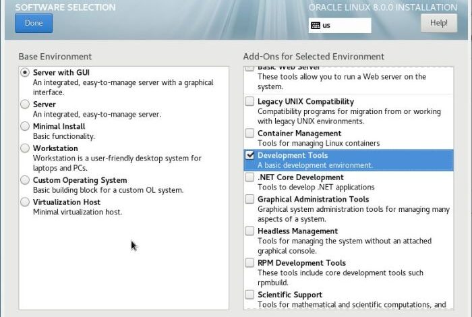Image resolution: width=472 pixels, height=317 pixels.
Task: Choose the Minimal Install radio button
Action: click(25, 126)
